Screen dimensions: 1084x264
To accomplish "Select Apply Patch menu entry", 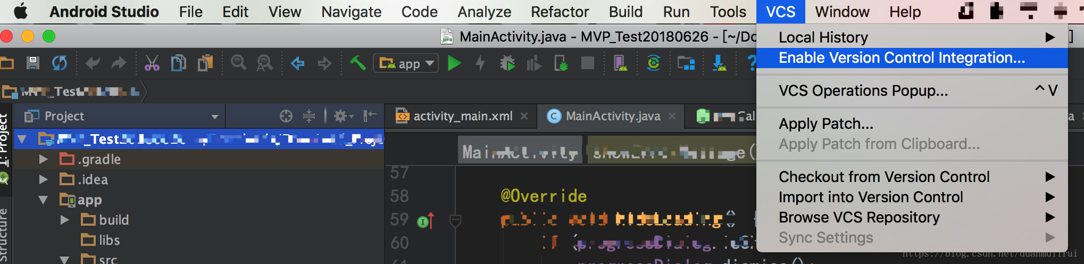I will [x=912, y=123].
